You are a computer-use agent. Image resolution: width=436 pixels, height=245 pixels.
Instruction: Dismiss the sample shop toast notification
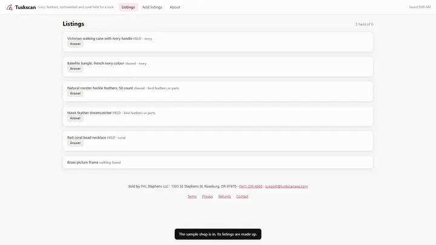(x=218, y=234)
